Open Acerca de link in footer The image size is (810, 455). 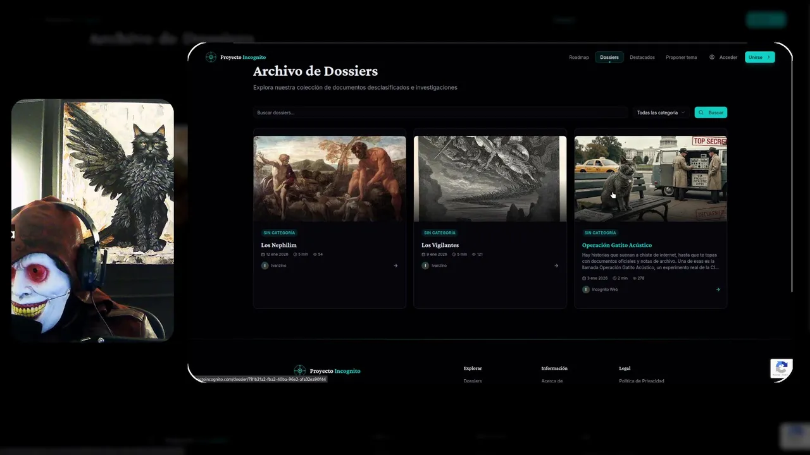pyautogui.click(x=552, y=381)
